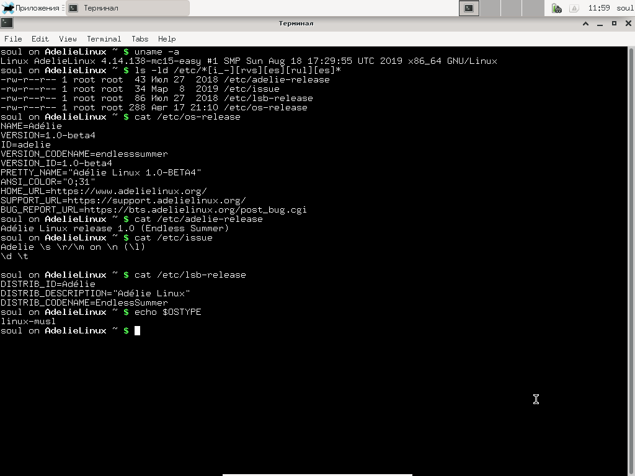
Task: Click the "DISTRIB_ID=Adélie" line
Action: [x=48, y=284]
